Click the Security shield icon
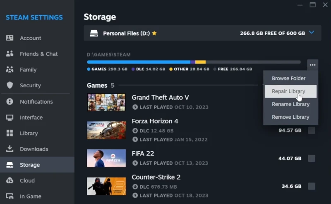This screenshot has width=331, height=204. click(10, 85)
